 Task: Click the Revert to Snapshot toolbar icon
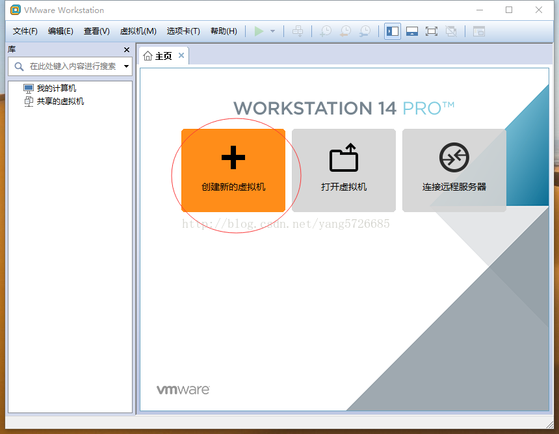(x=345, y=31)
